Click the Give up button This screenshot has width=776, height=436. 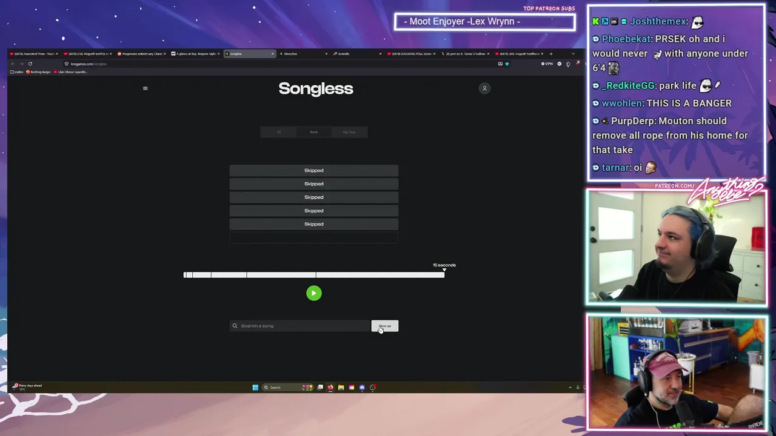pyautogui.click(x=385, y=326)
